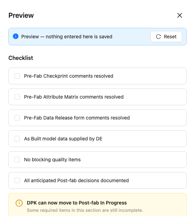Click the circular arrow icon beside Reset
Image resolution: width=195 pixels, height=216 pixels.
158,37
